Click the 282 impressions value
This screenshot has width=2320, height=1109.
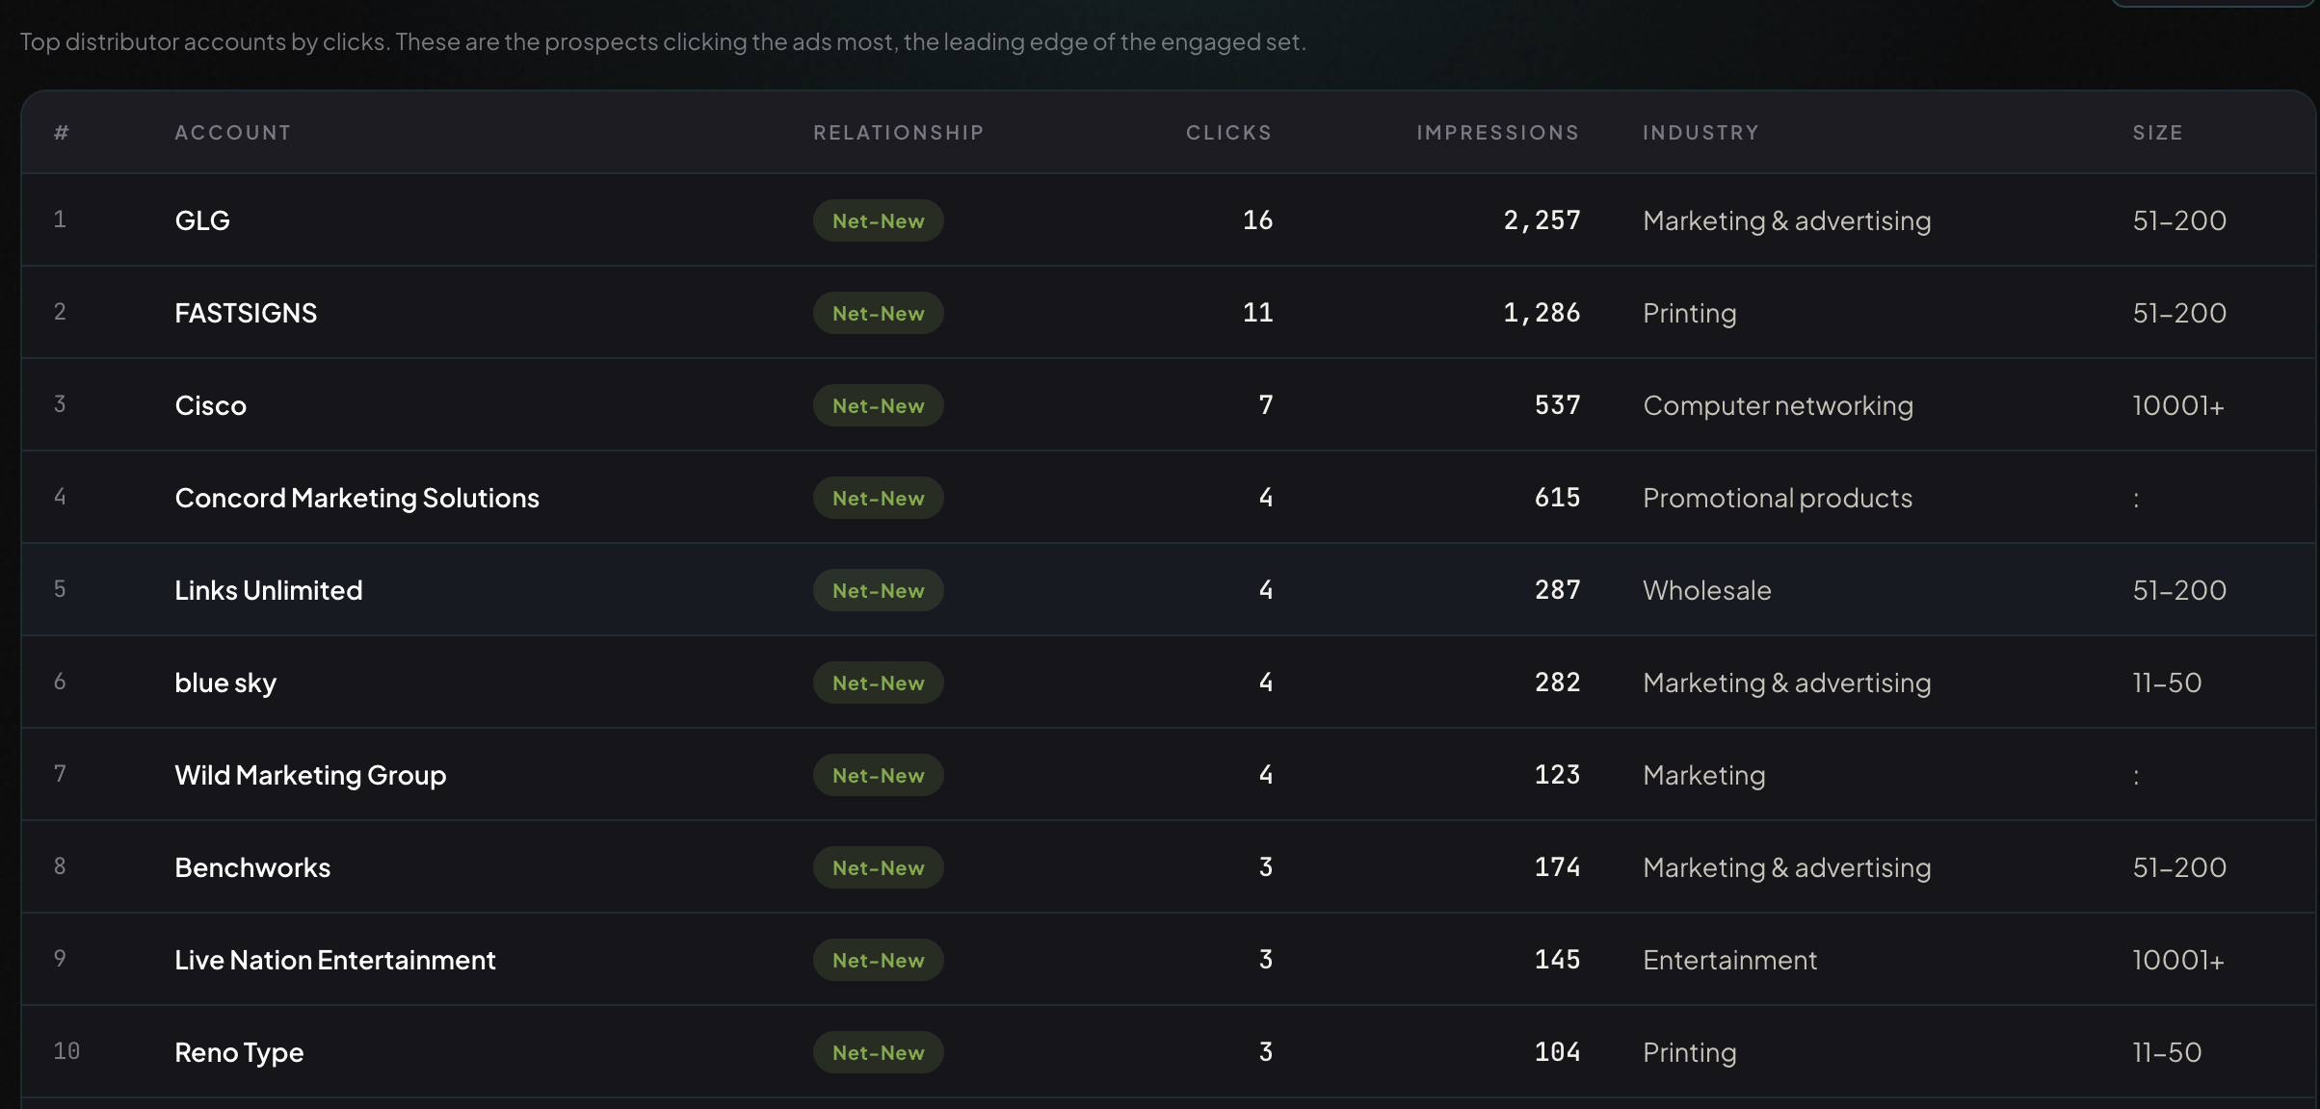click(1557, 683)
